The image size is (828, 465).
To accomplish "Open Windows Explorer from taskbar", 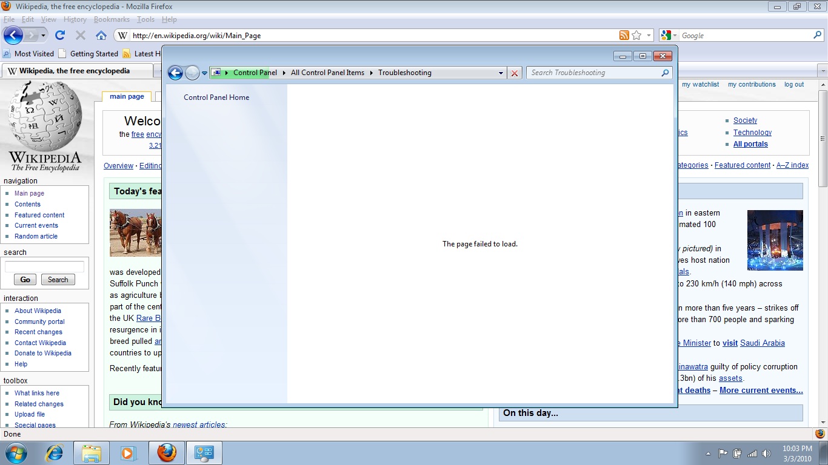I will click(92, 453).
